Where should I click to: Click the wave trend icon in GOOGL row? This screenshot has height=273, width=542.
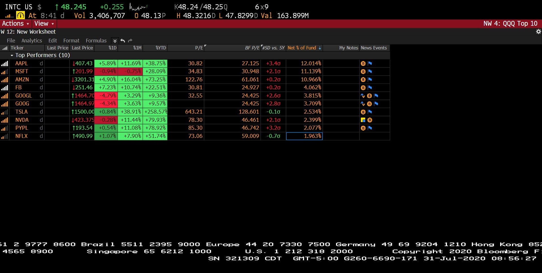coord(363,96)
